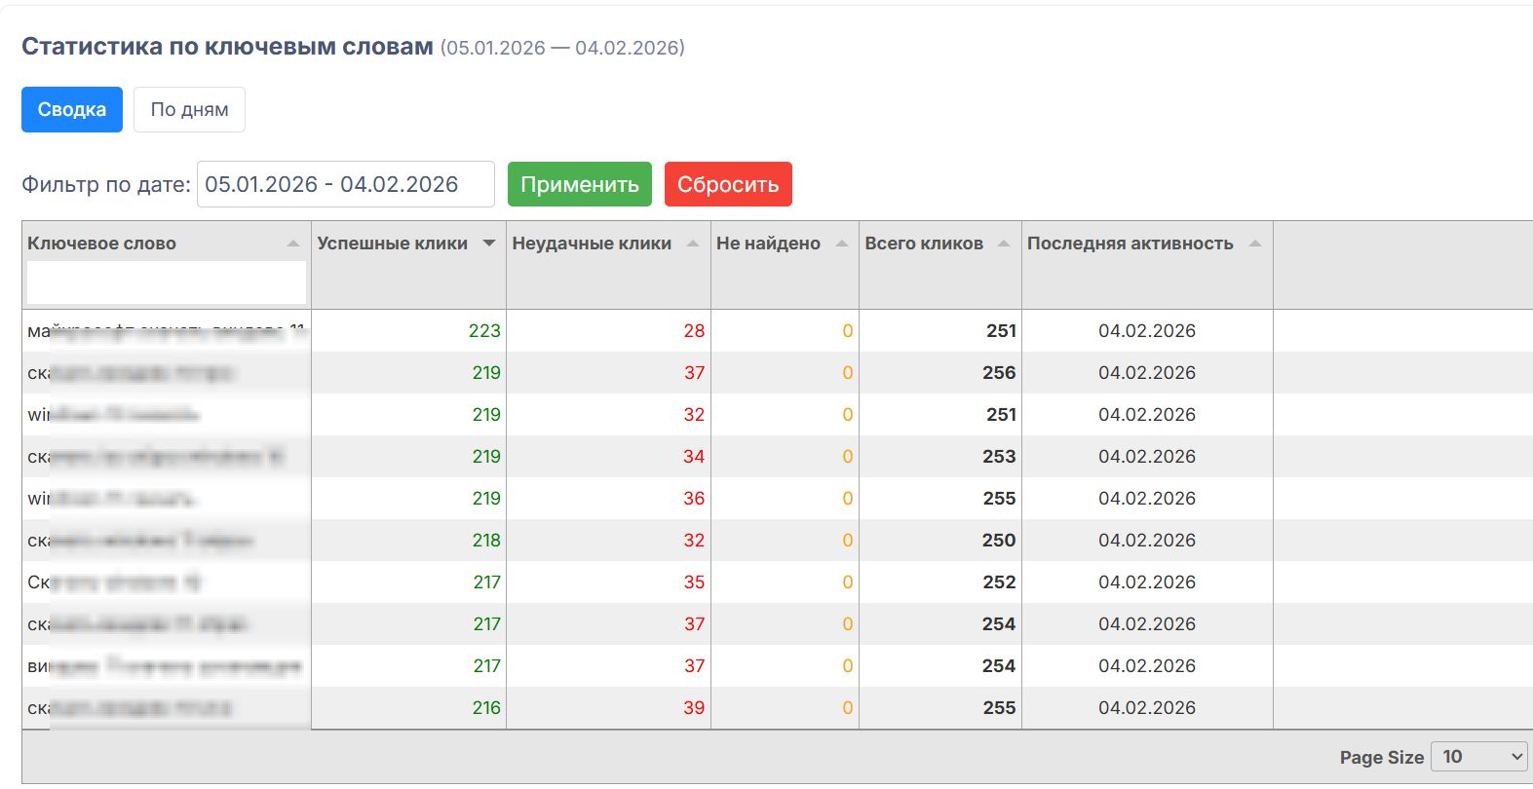Focus the keyword filter text box

tap(166, 282)
